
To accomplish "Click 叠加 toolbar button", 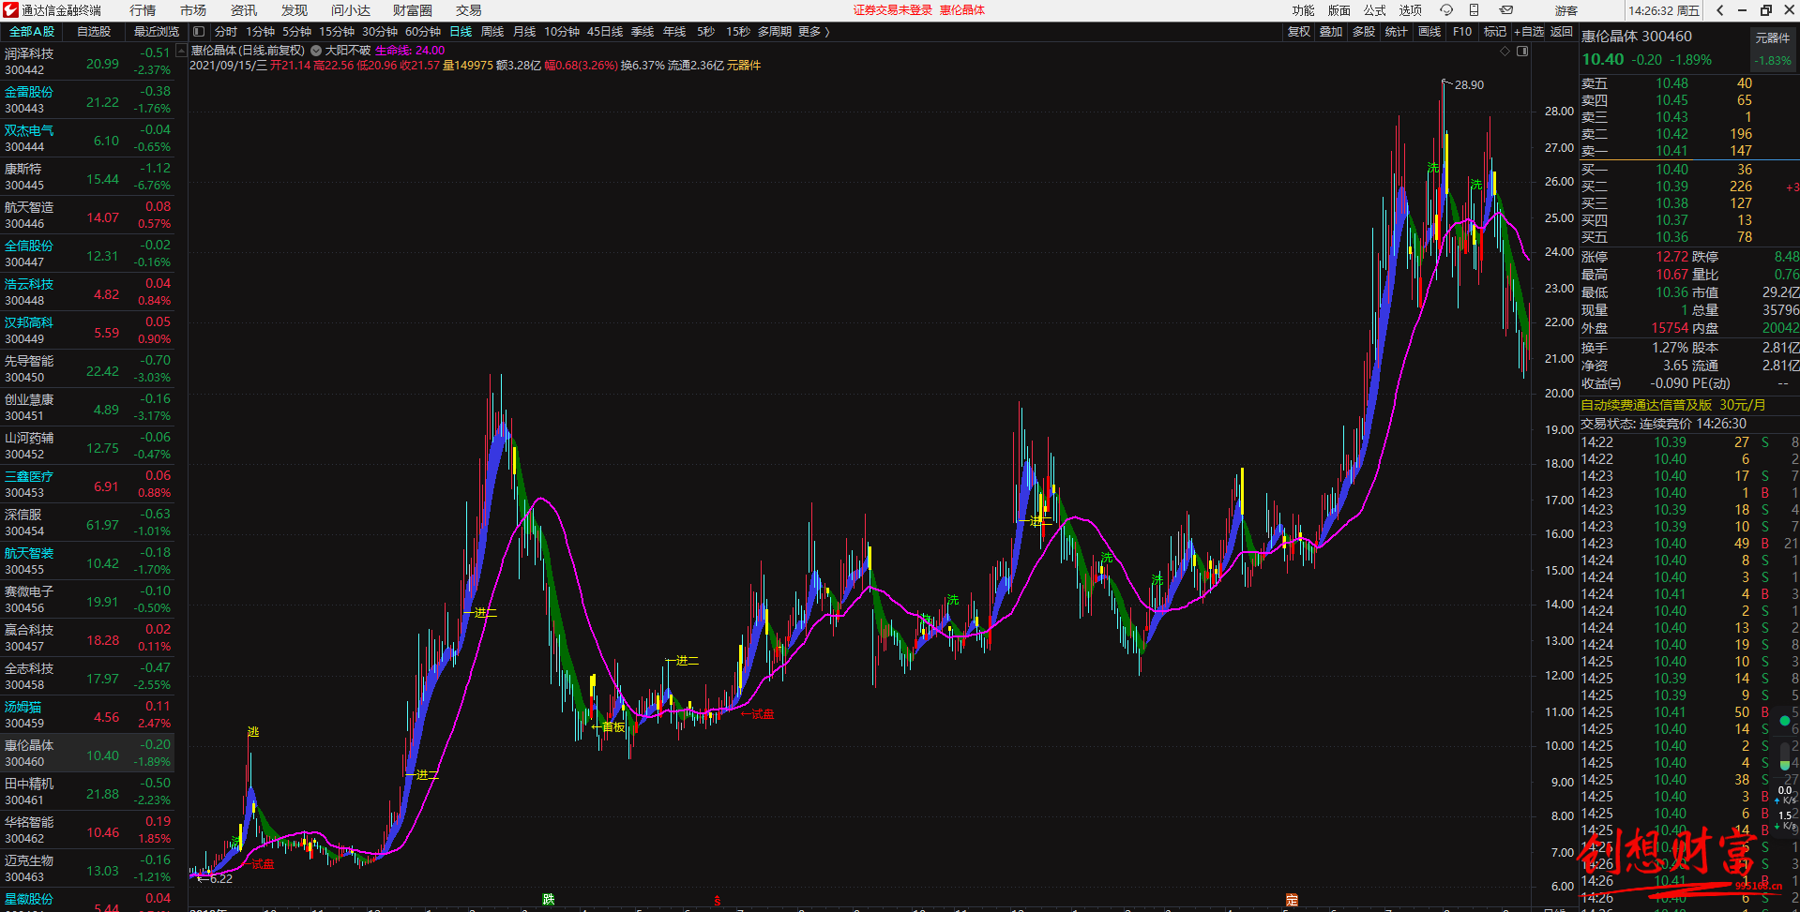I will tap(1331, 32).
